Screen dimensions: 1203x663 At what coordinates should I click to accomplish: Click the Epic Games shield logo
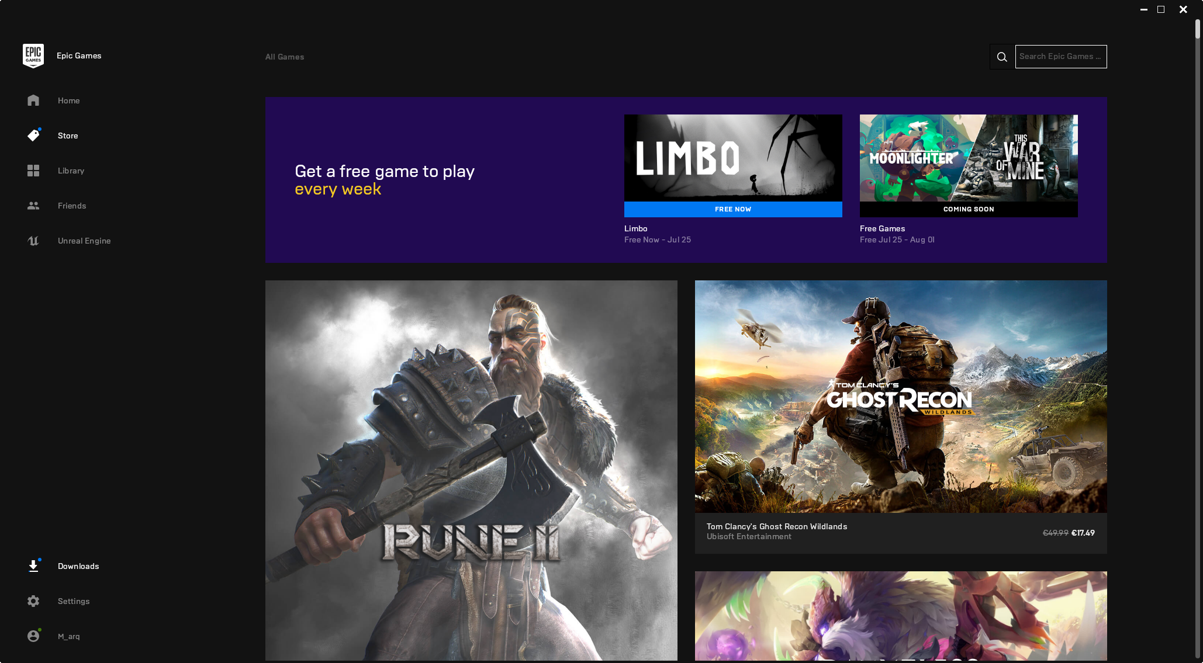33,56
